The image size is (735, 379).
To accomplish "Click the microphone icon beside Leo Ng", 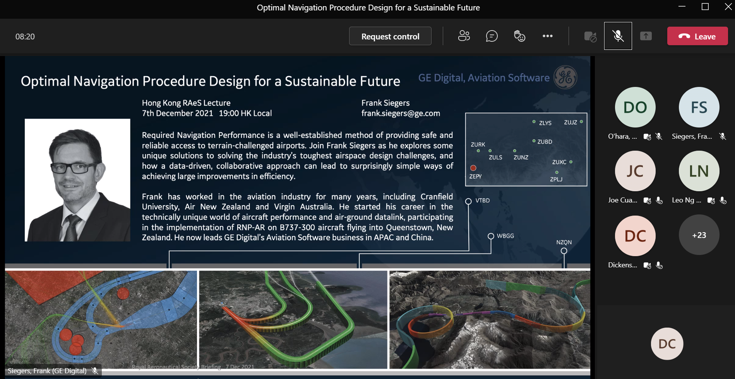I will [x=723, y=200].
